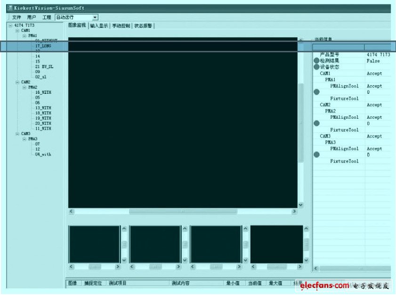This screenshot has width=396, height=295.
Task: Click main image viewer scroll-left arrow
Action: (x=72, y=212)
